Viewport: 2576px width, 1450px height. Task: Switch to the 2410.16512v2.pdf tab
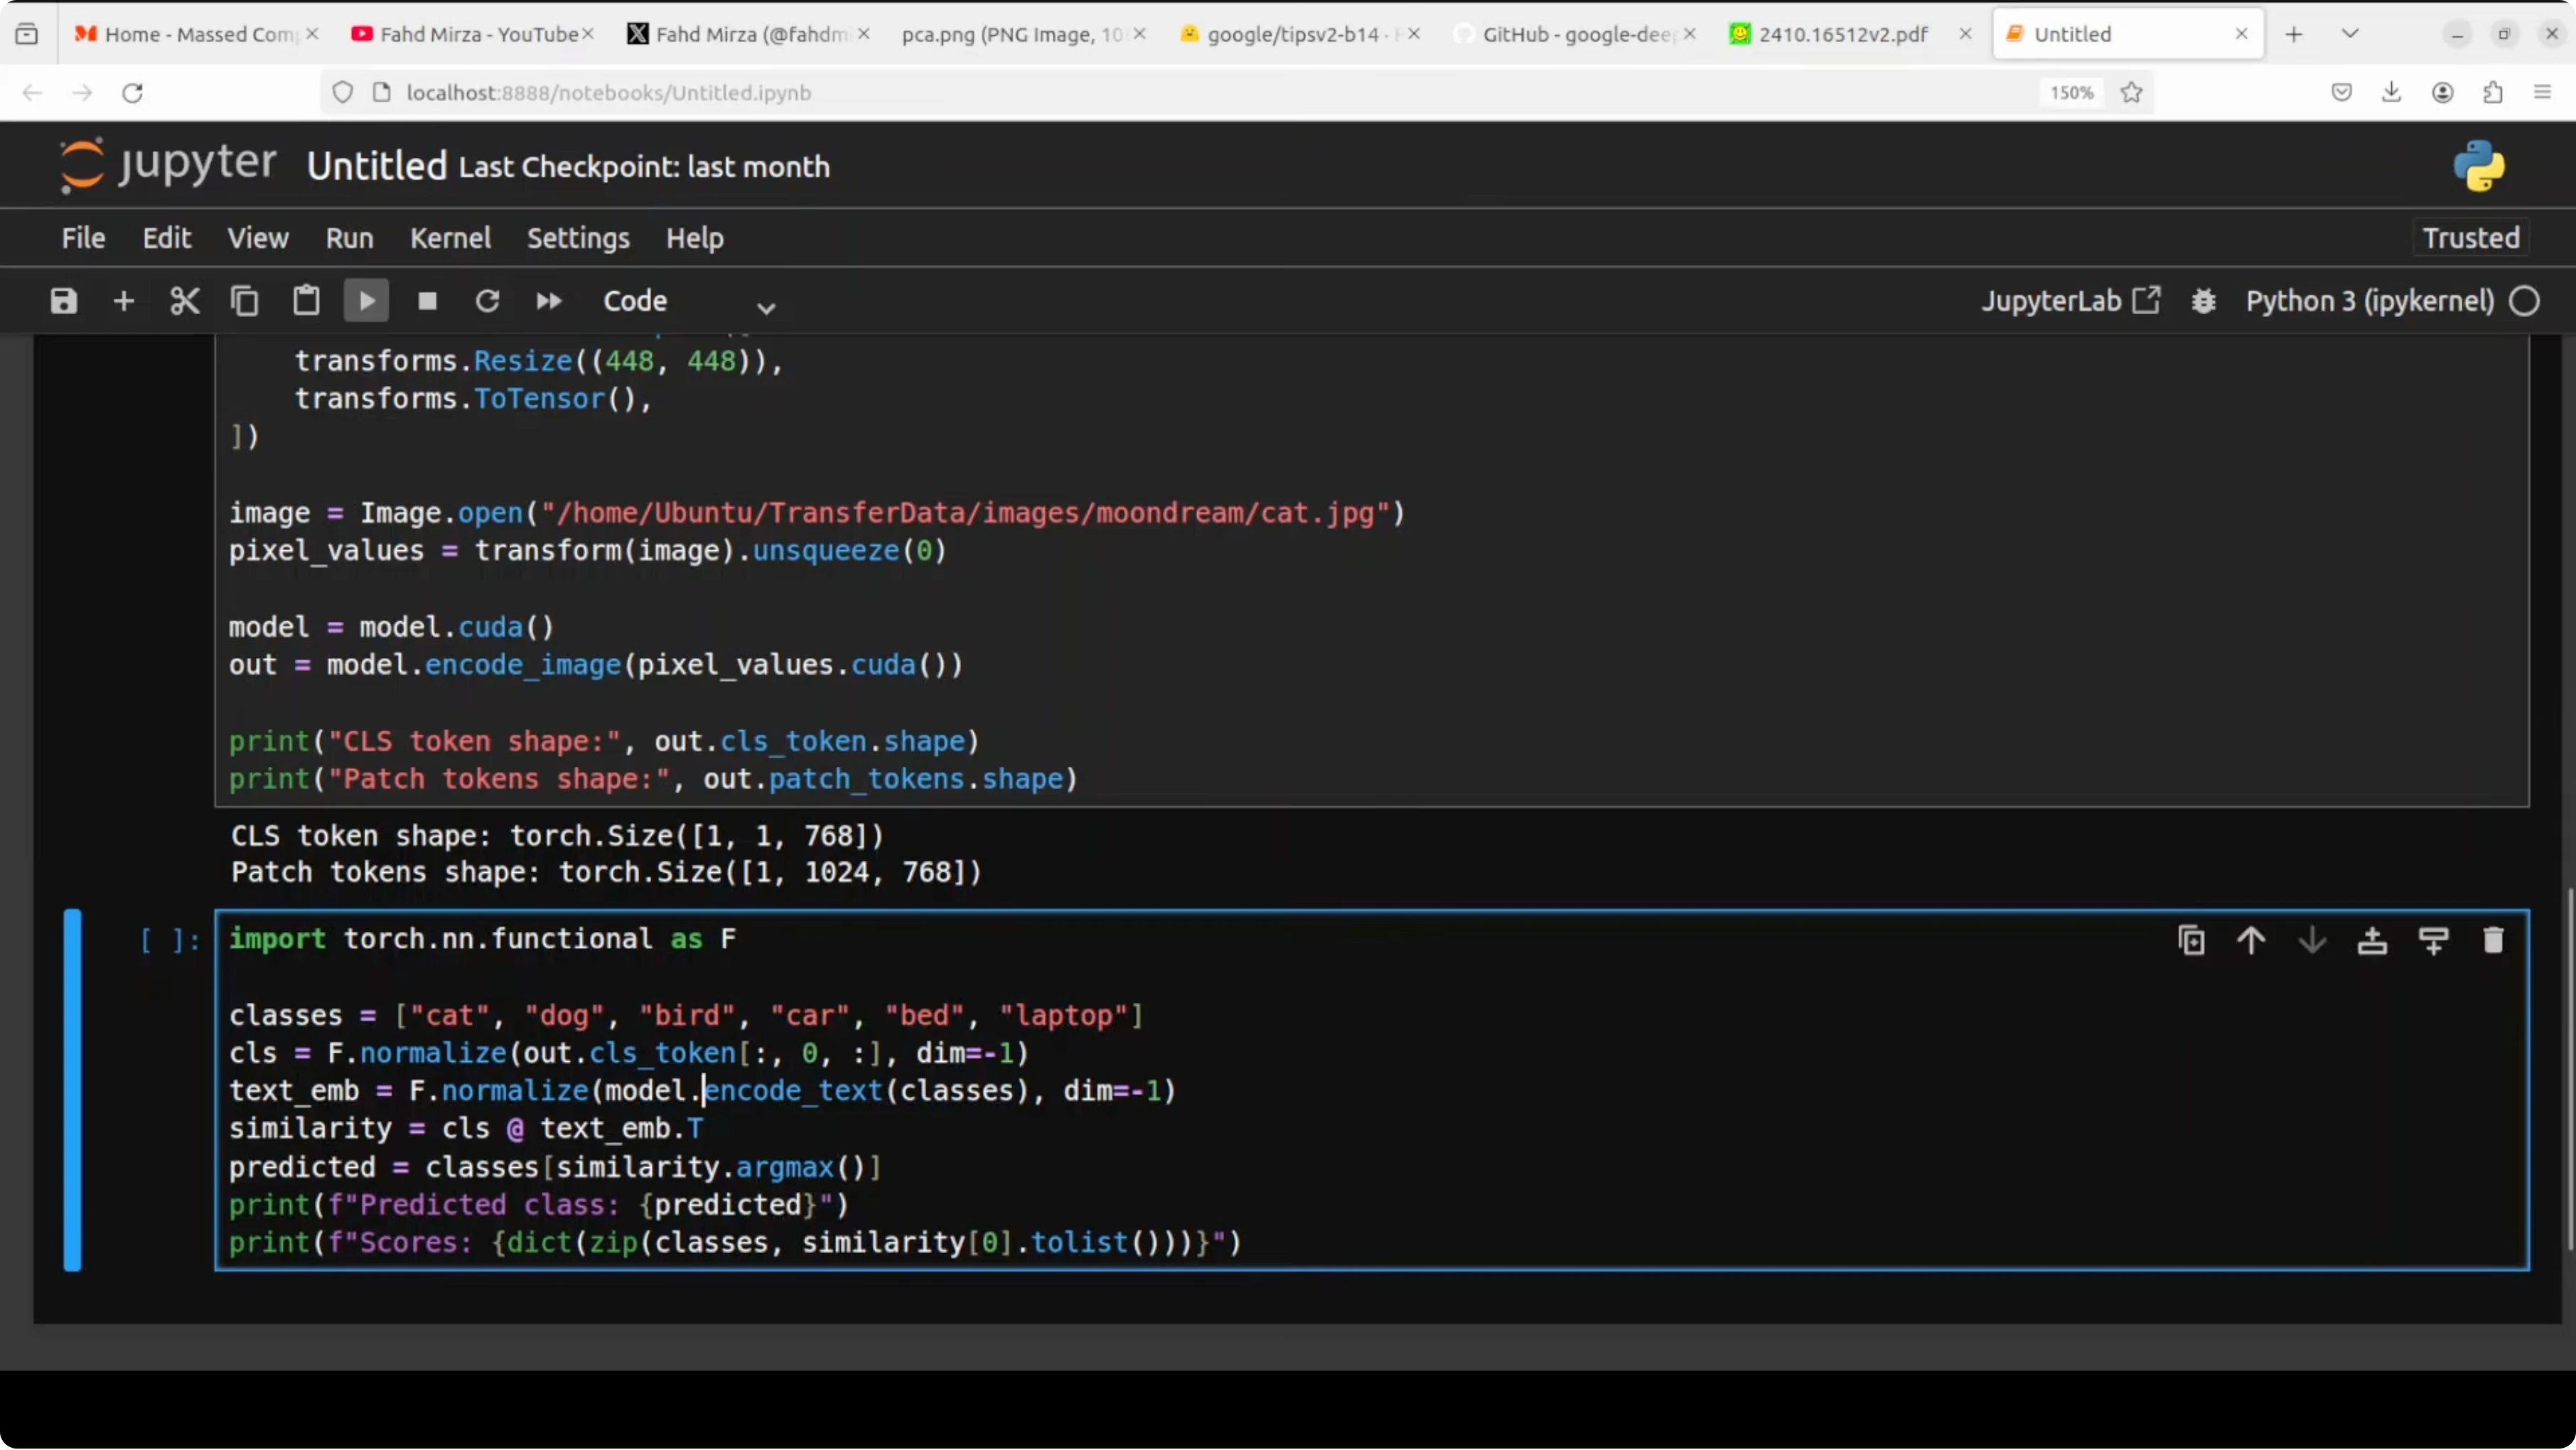(1842, 34)
